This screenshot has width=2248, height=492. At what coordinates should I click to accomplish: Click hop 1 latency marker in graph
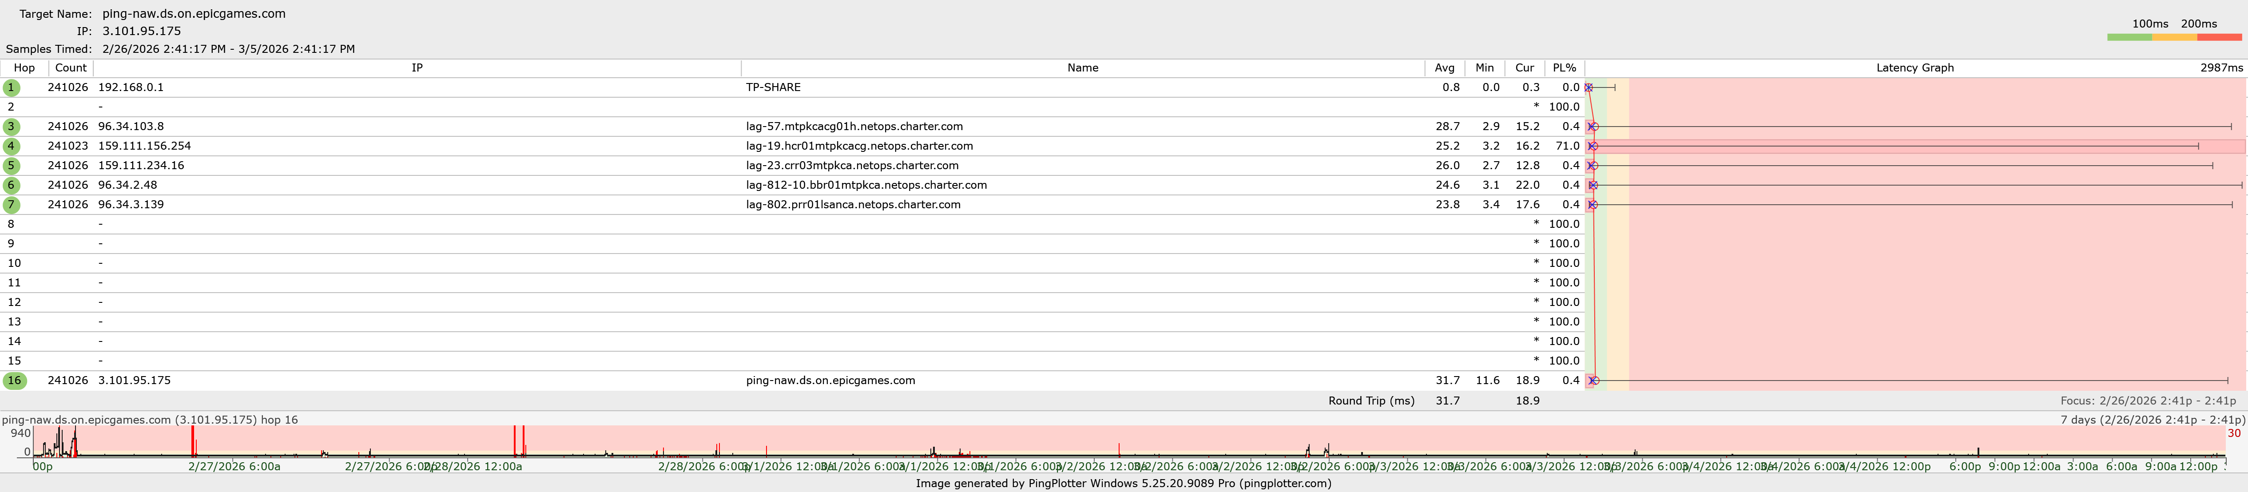click(1588, 87)
